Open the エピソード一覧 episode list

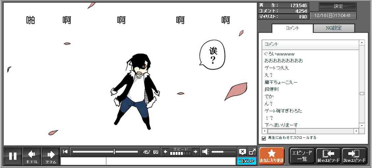click(x=302, y=156)
